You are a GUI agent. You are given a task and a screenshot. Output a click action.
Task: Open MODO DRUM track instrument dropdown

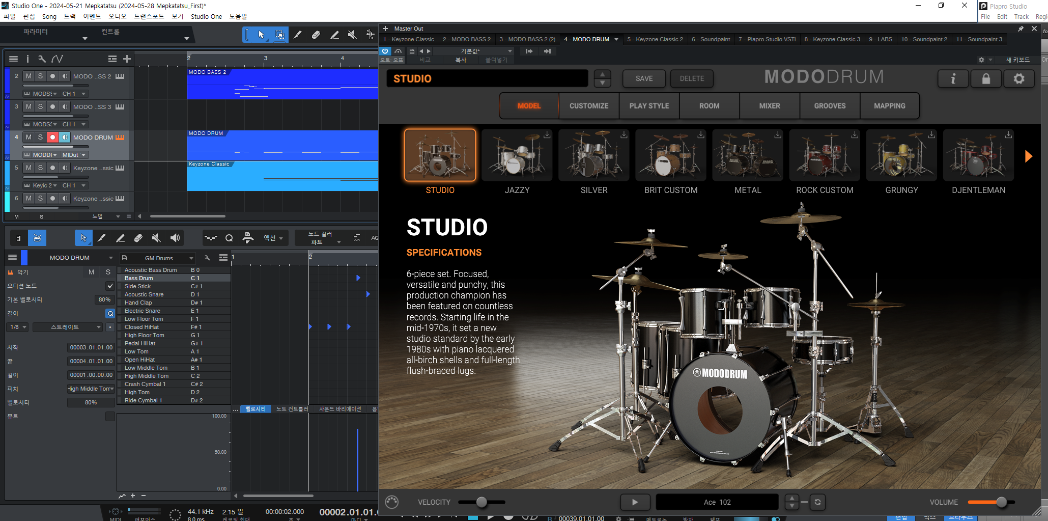coord(45,155)
